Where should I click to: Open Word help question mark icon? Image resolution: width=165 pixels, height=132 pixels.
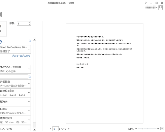pyautogui.click(x=146, y=3)
